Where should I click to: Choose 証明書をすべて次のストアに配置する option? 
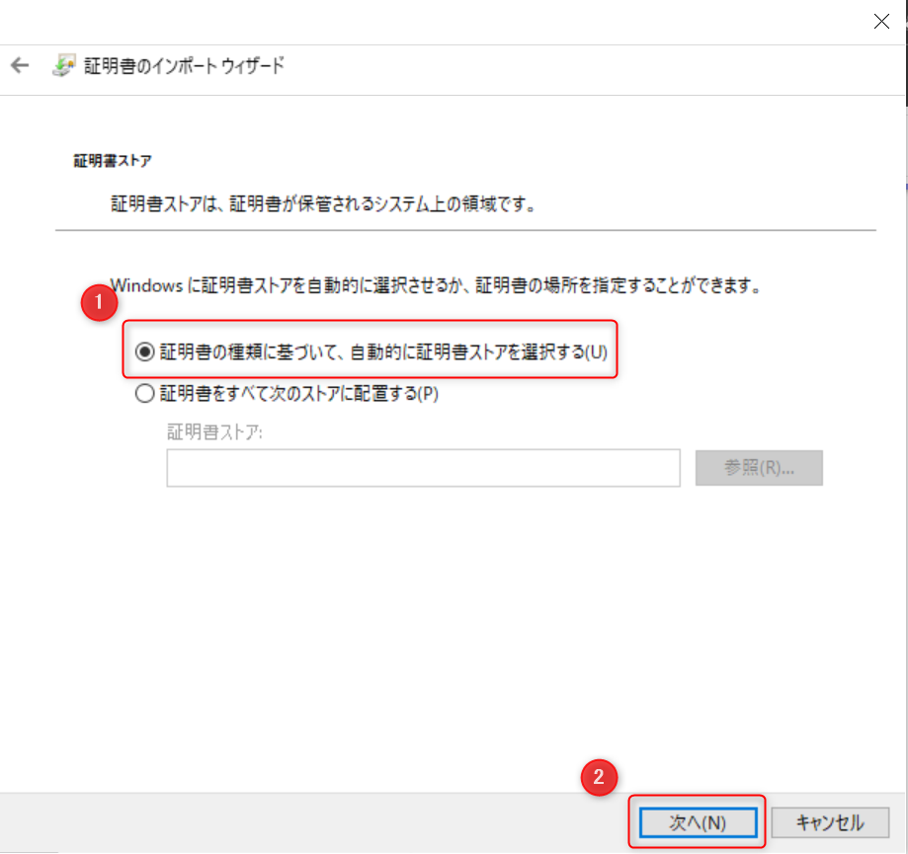coord(145,393)
